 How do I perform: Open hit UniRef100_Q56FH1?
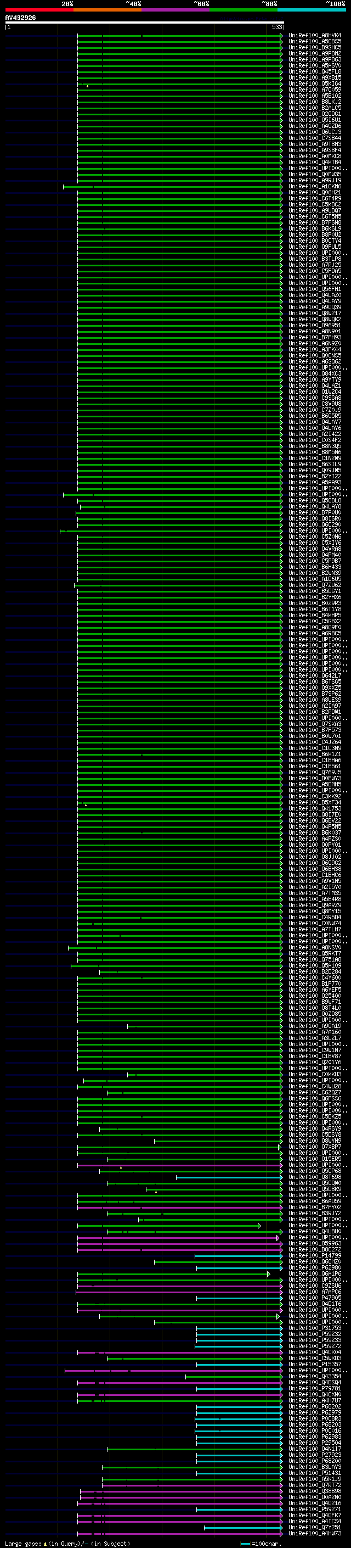315,289
